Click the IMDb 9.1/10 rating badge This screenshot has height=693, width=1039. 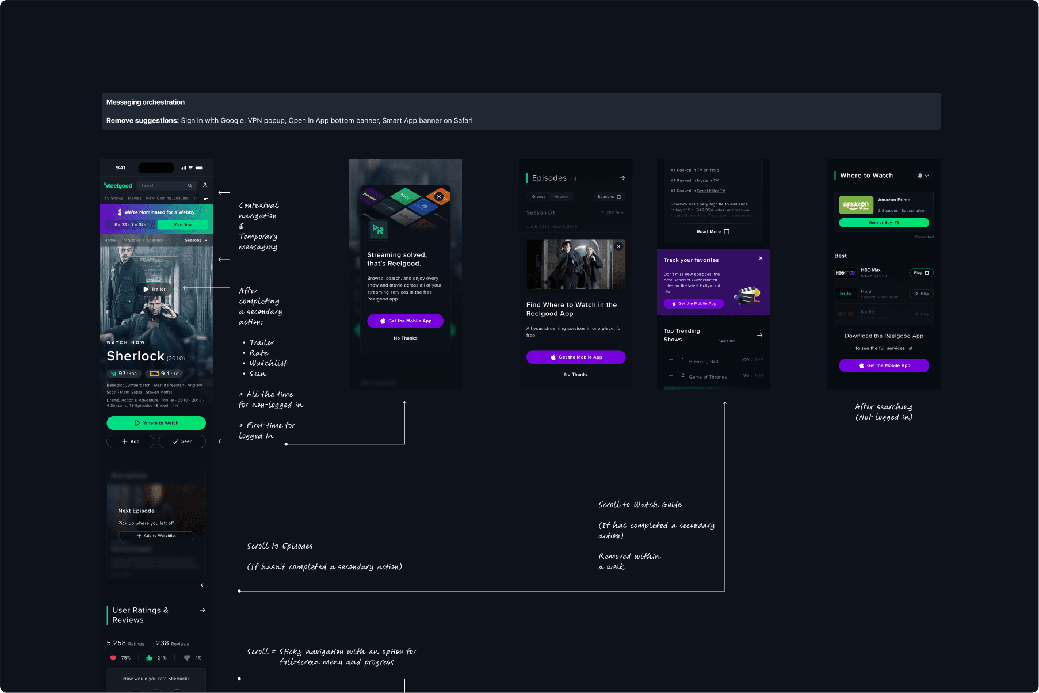pos(165,374)
